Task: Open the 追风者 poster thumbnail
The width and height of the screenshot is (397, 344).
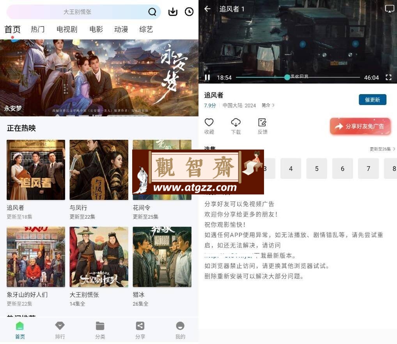Action: coord(36,170)
